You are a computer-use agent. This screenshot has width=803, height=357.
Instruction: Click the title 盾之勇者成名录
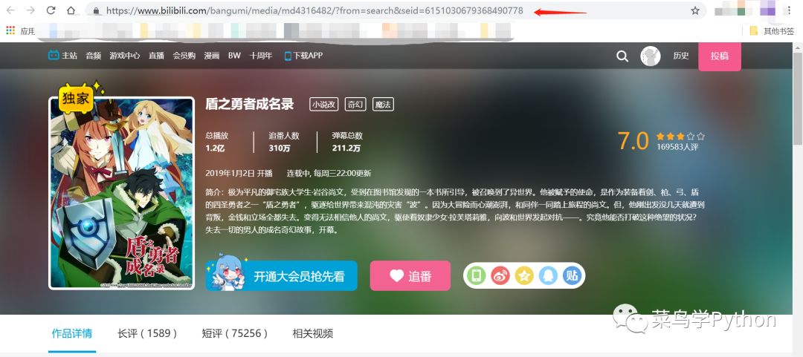click(x=249, y=104)
